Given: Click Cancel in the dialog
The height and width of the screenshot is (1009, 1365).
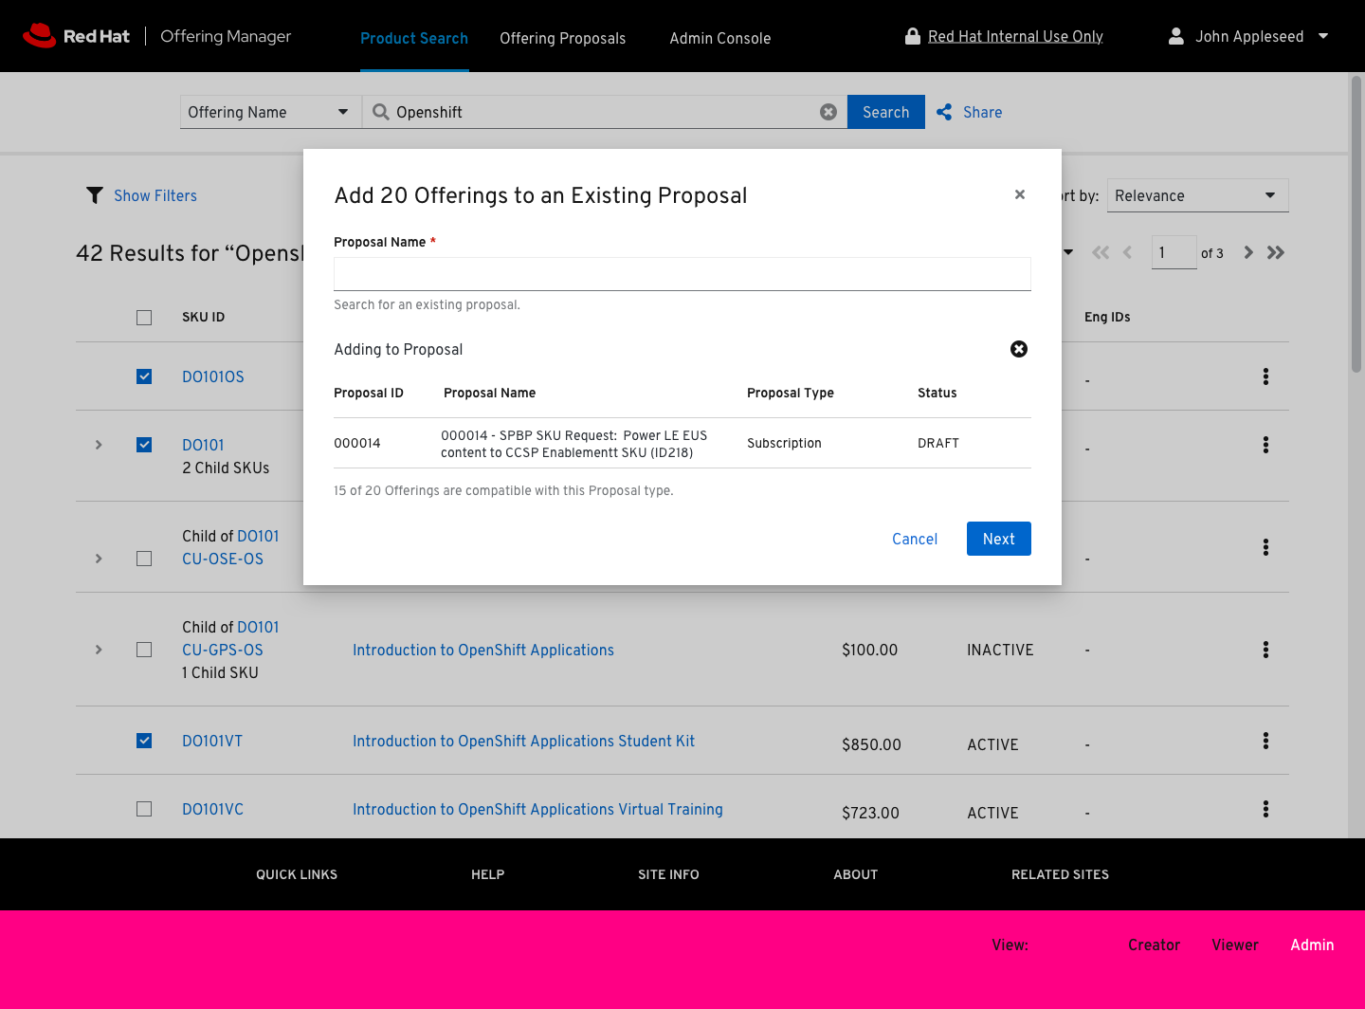Looking at the screenshot, I should coord(914,539).
